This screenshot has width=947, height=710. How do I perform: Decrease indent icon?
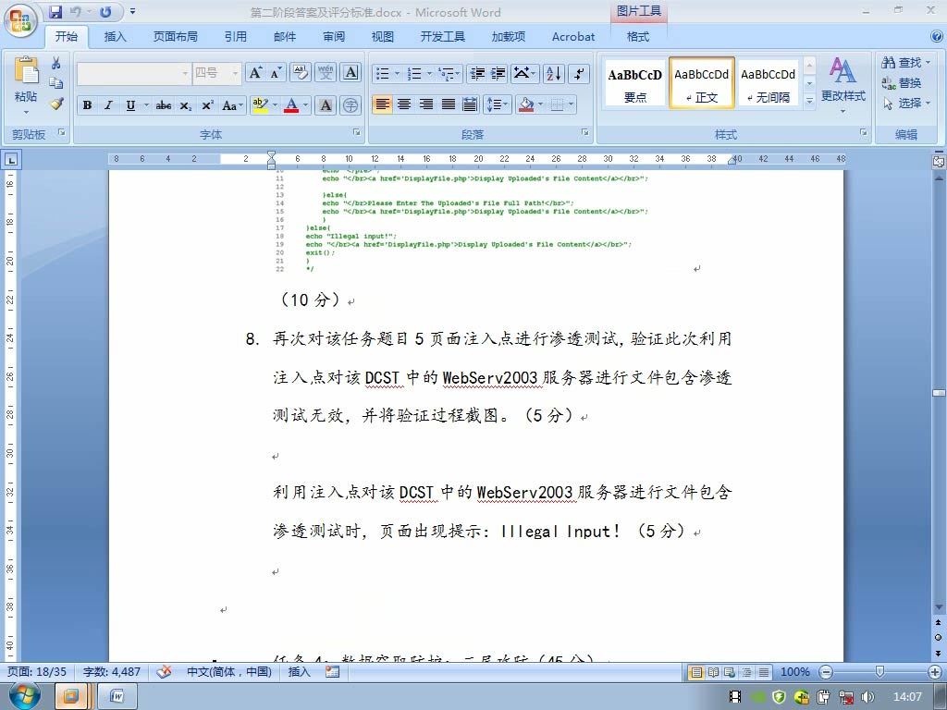click(x=477, y=73)
